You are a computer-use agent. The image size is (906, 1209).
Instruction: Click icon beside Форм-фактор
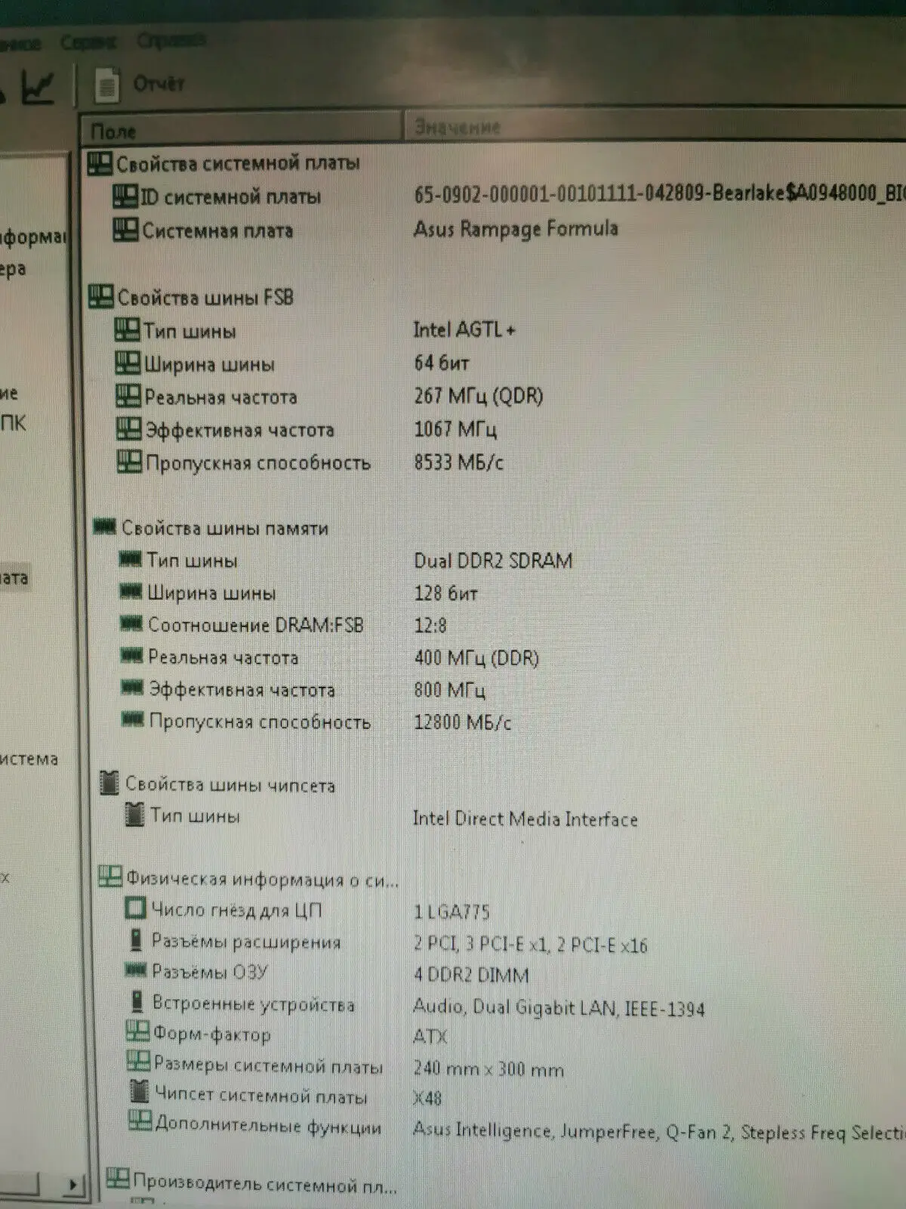click(137, 1031)
